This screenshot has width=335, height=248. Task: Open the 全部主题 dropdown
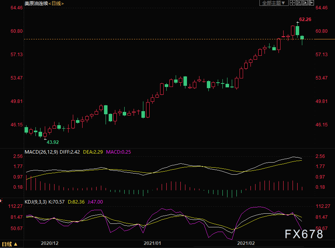(274, 3)
